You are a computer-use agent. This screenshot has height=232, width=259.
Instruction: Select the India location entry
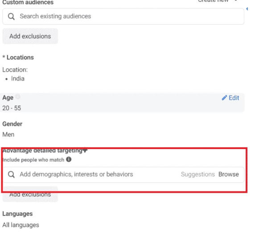(18, 79)
